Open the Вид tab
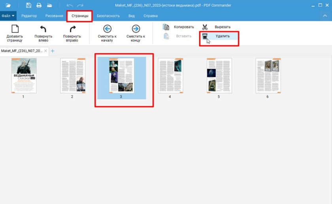332x204 pixels. tap(132, 16)
